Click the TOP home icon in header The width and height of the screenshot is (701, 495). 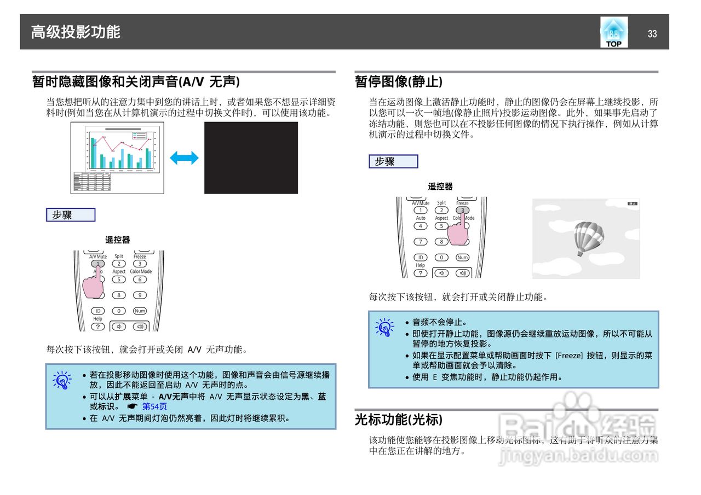614,32
